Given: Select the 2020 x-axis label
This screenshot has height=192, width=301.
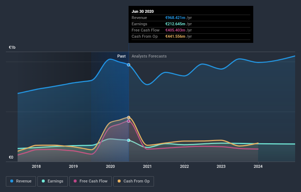Looking at the screenshot, I should click(110, 166).
